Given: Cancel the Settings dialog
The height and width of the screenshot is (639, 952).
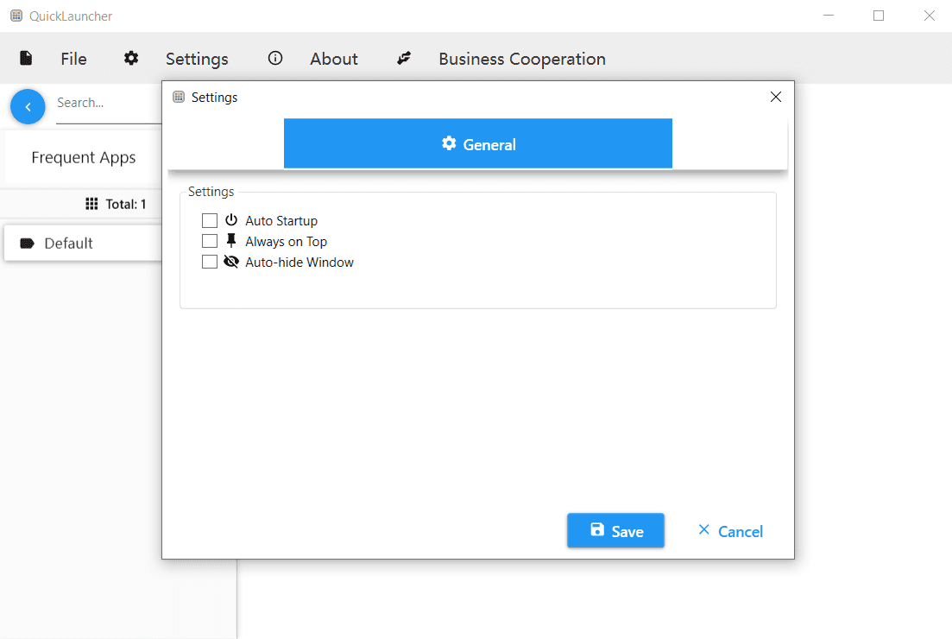Looking at the screenshot, I should coord(730,531).
